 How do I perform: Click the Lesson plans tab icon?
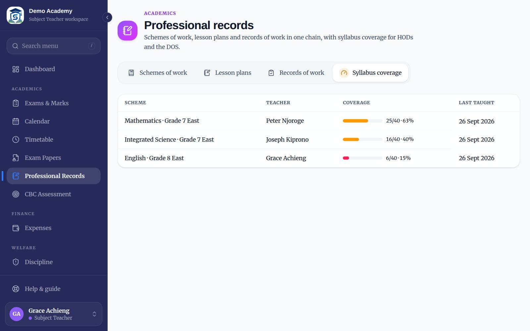click(x=207, y=73)
